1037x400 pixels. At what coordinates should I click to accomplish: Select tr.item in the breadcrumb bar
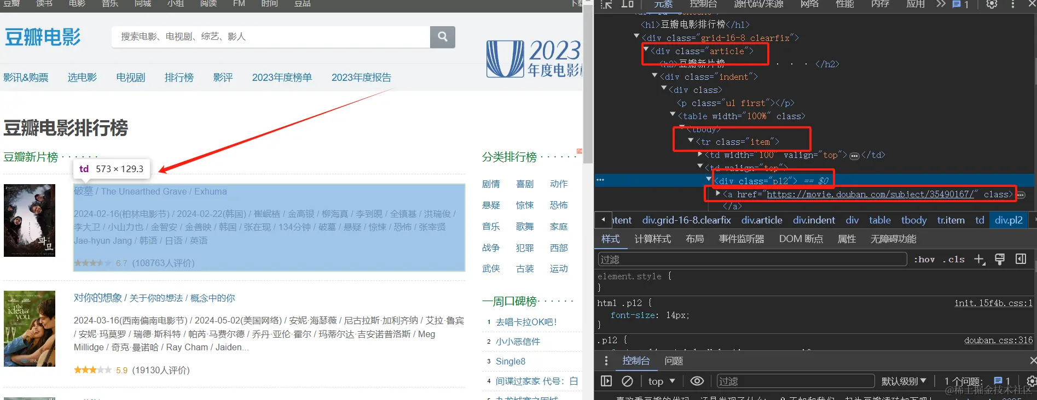[x=951, y=220]
